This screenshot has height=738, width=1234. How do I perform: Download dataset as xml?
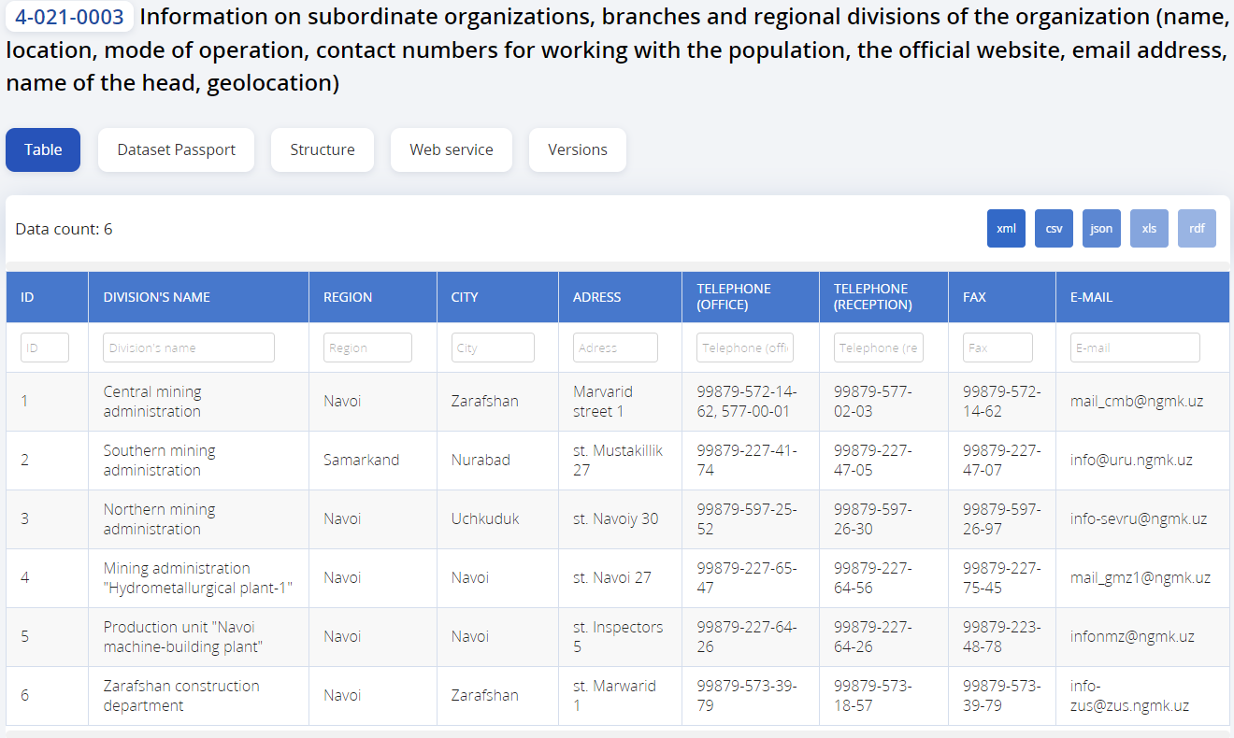point(1006,229)
